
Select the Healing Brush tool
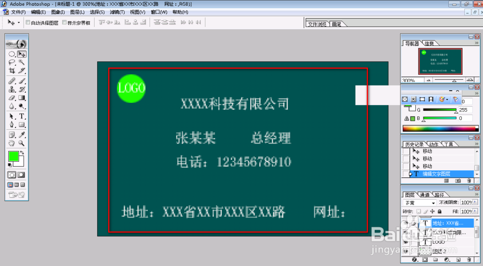click(12, 81)
